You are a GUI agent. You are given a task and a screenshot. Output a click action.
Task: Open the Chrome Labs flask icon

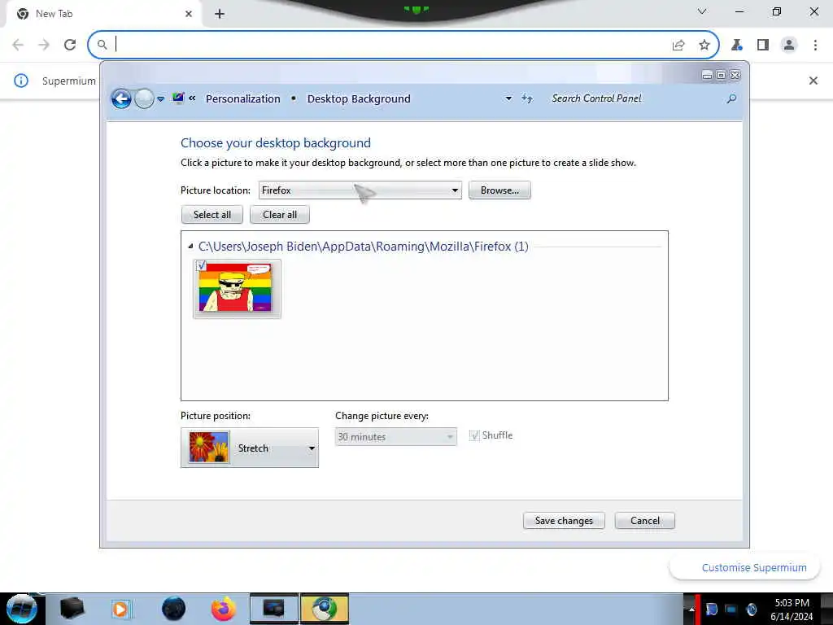[x=737, y=46]
